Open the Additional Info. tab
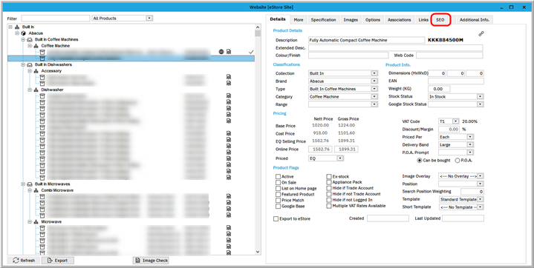 click(x=474, y=20)
